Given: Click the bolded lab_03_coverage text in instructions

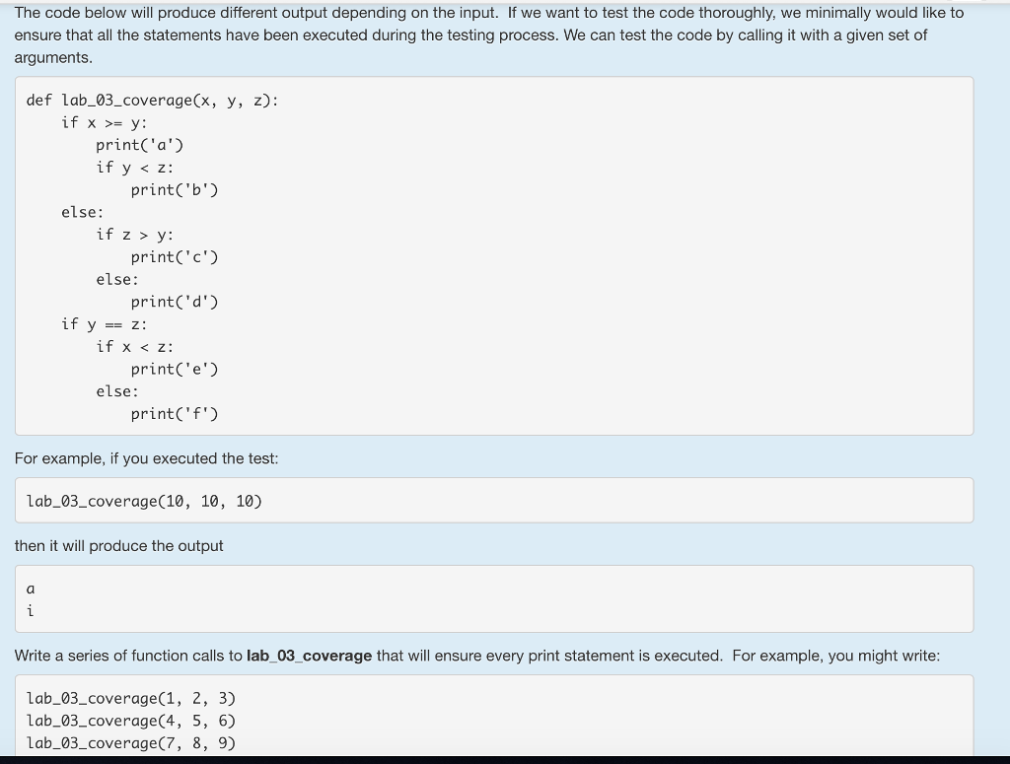Looking at the screenshot, I should click(x=309, y=656).
